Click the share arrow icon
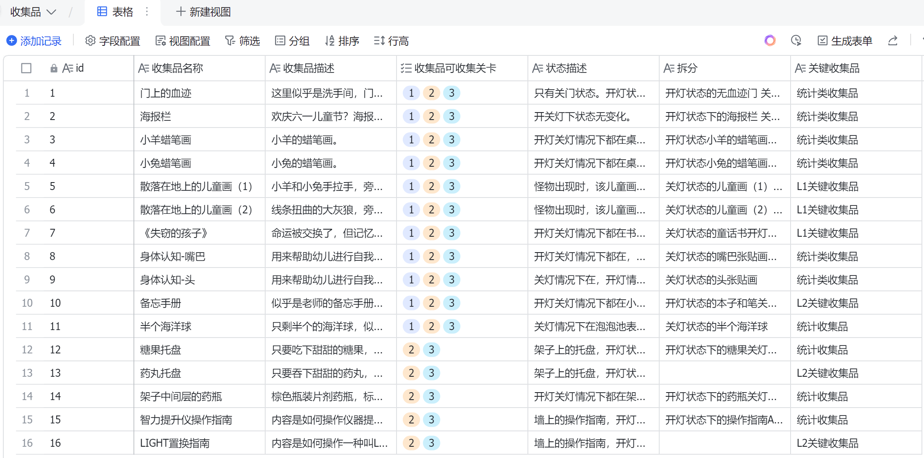The height and width of the screenshot is (458, 924). coord(893,40)
